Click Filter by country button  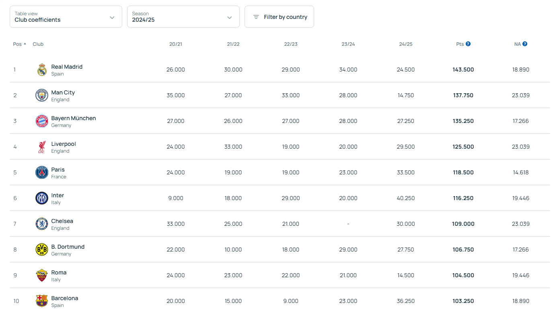coord(279,16)
